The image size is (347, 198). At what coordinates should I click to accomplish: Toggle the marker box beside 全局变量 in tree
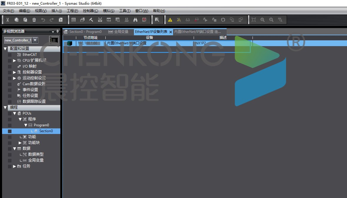[10, 160]
